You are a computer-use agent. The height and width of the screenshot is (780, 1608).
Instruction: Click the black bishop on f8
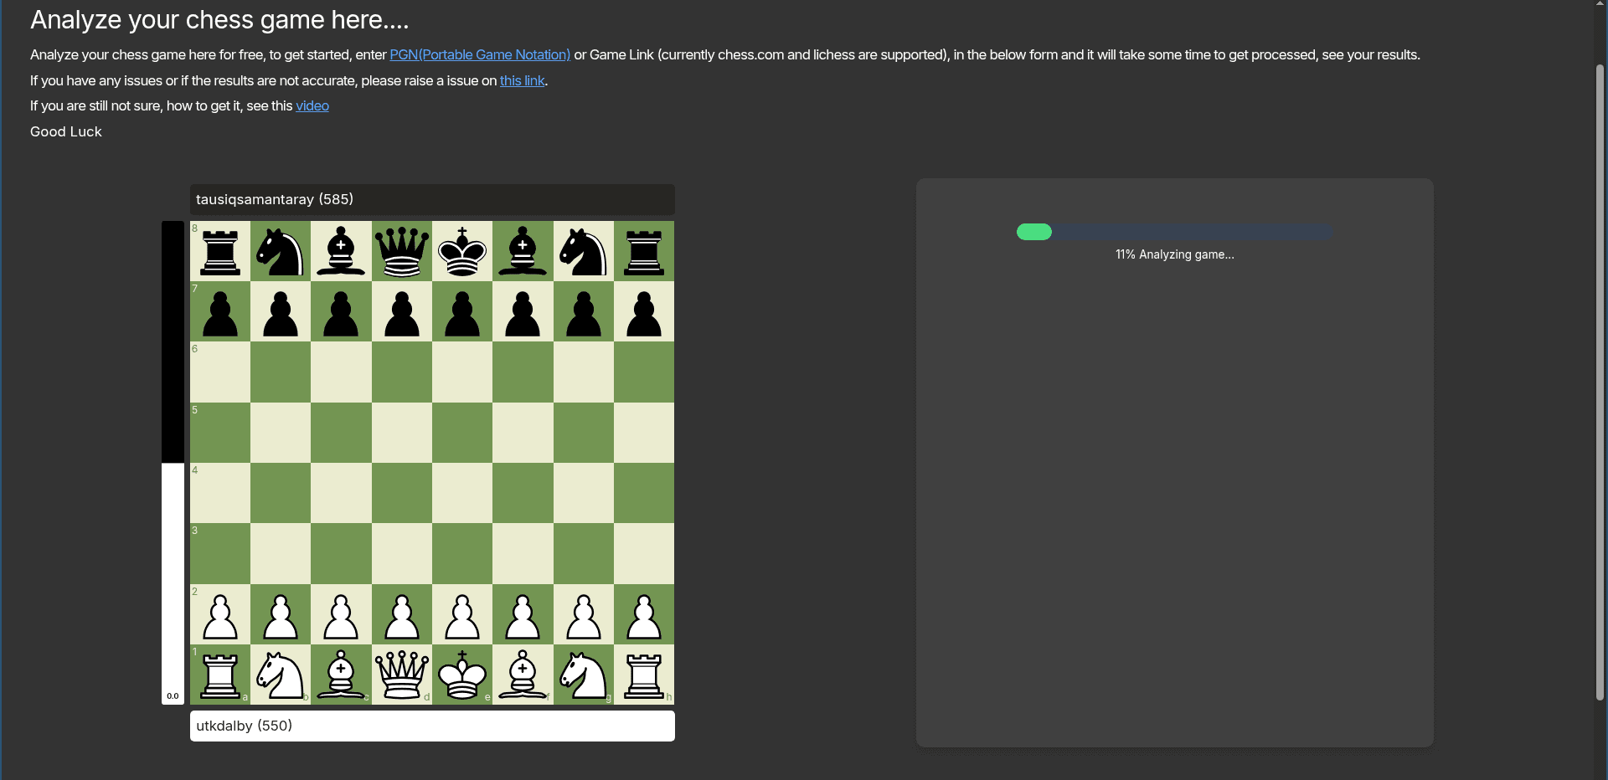(x=522, y=250)
